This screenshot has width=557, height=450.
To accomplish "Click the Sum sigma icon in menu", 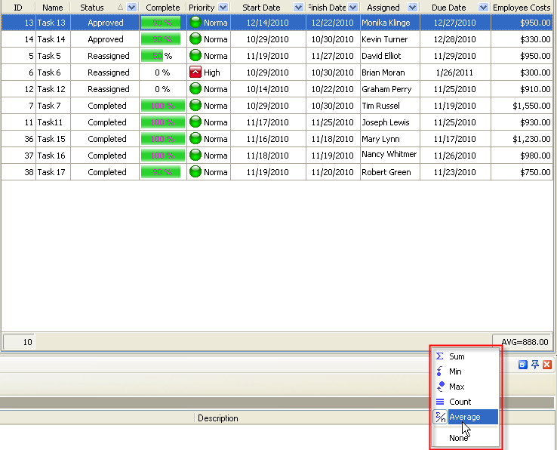I will (440, 356).
